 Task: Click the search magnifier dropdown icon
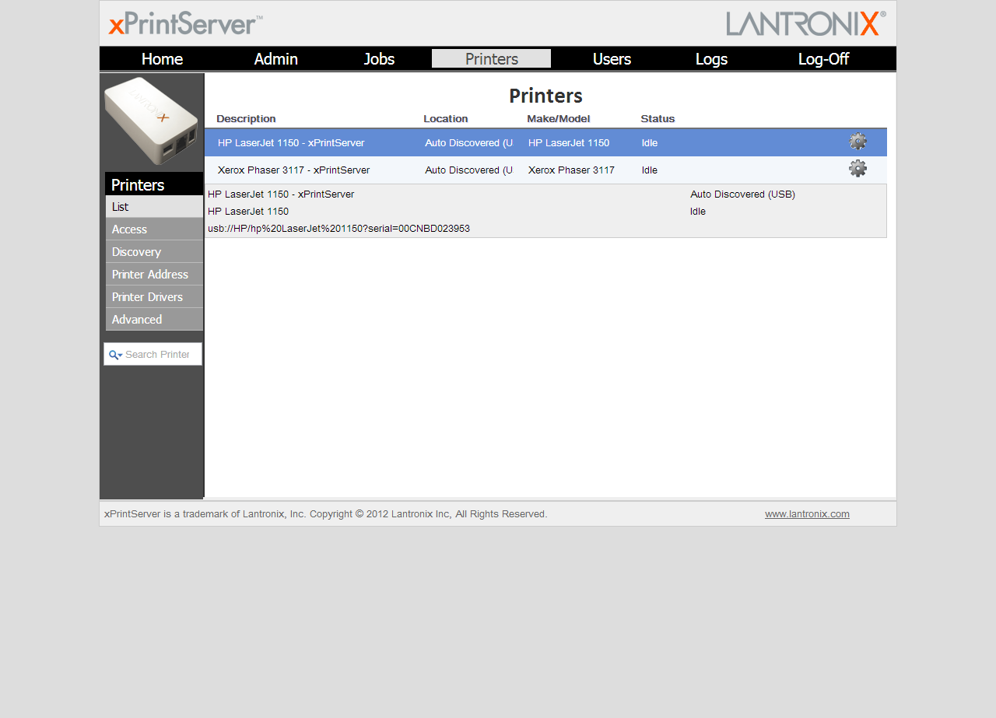pyautogui.click(x=115, y=355)
